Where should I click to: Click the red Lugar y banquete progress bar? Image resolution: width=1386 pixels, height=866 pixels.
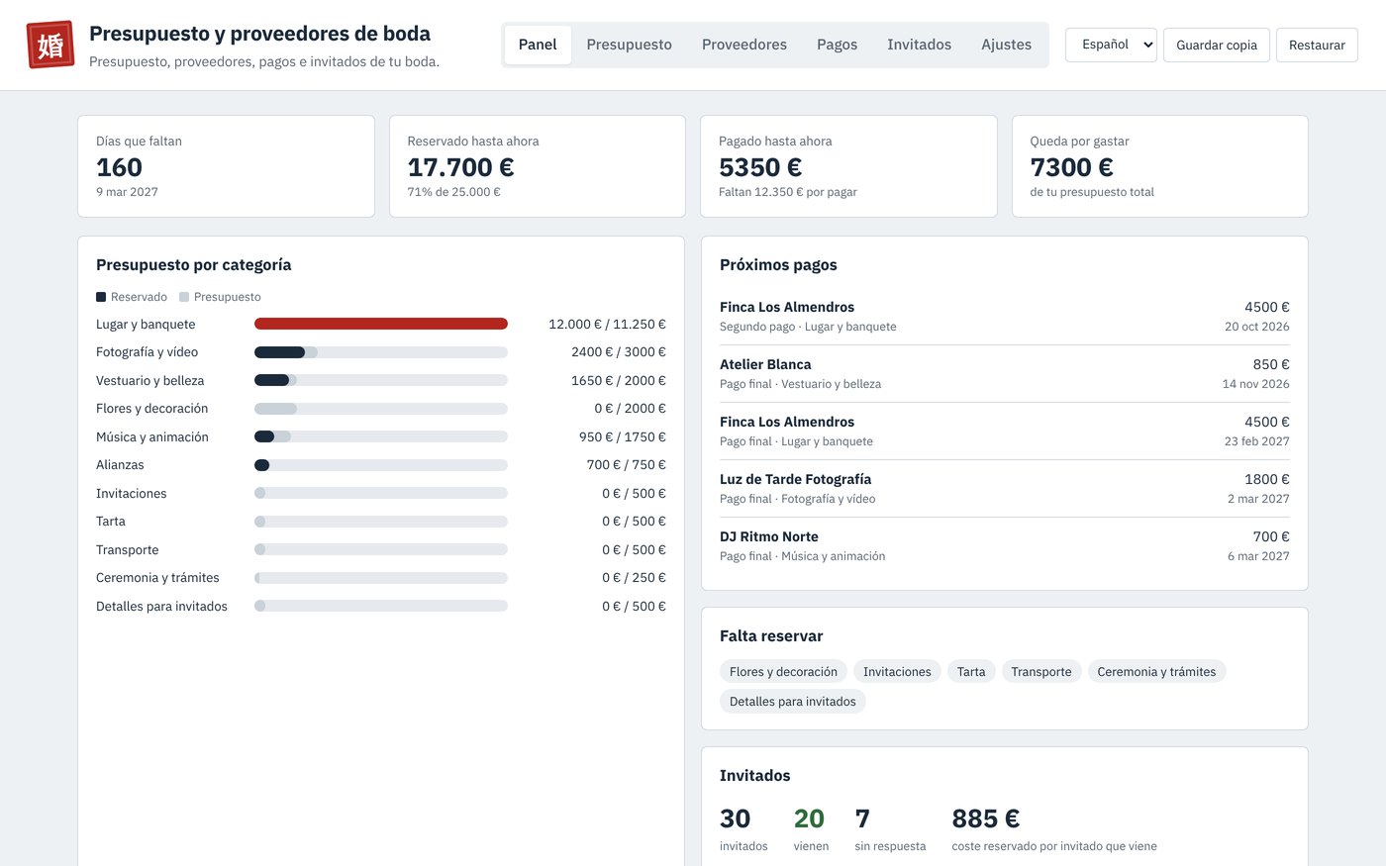[381, 324]
